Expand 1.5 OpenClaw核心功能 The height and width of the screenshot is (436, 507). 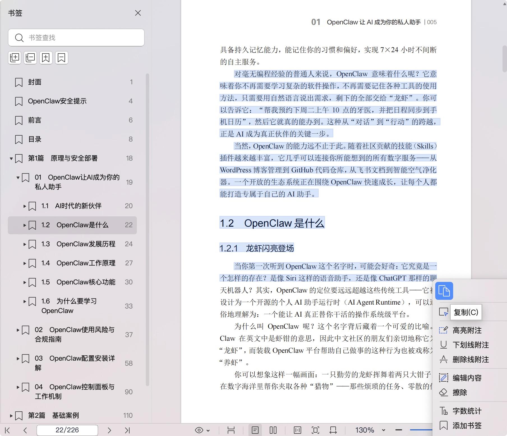pyautogui.click(x=25, y=282)
